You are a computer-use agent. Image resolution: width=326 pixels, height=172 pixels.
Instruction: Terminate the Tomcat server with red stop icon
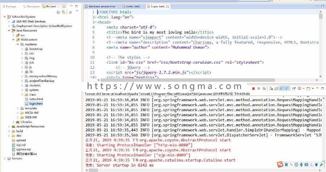pos(254,88)
